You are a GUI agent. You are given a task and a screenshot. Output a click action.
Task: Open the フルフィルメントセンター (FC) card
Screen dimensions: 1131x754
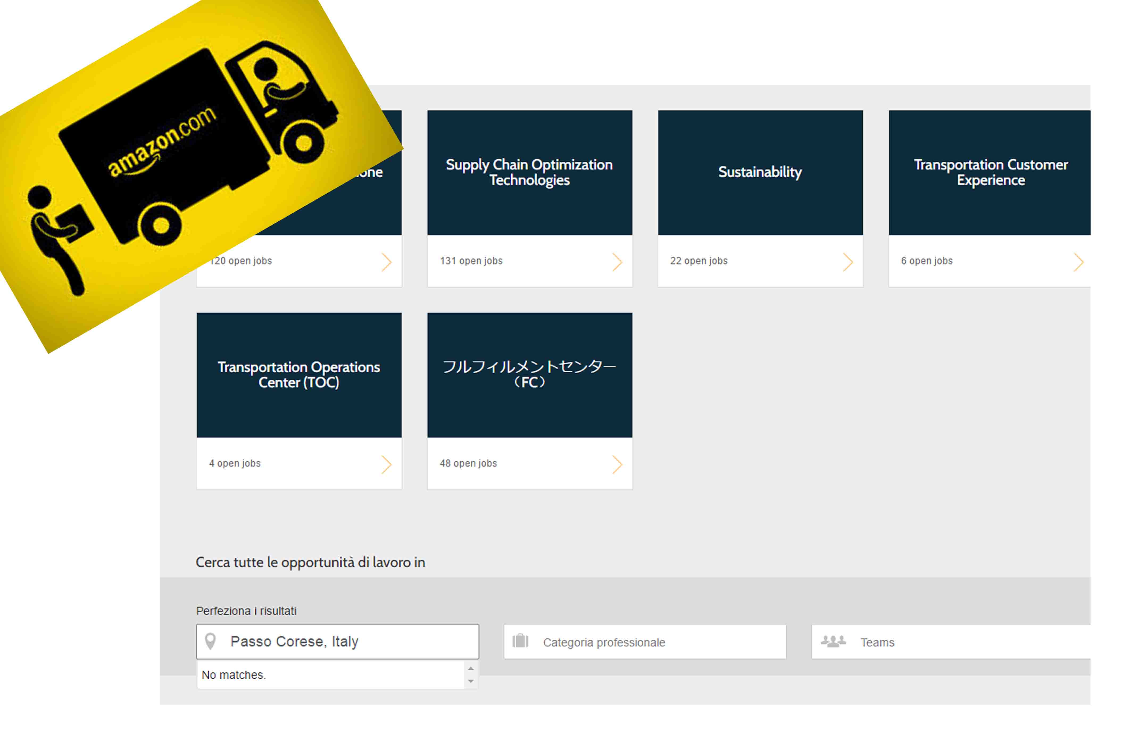coord(529,374)
